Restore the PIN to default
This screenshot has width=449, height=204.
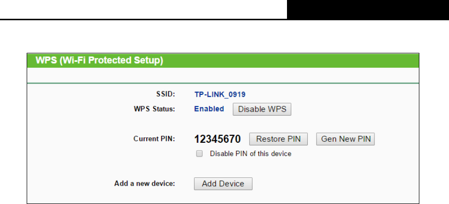pos(278,139)
